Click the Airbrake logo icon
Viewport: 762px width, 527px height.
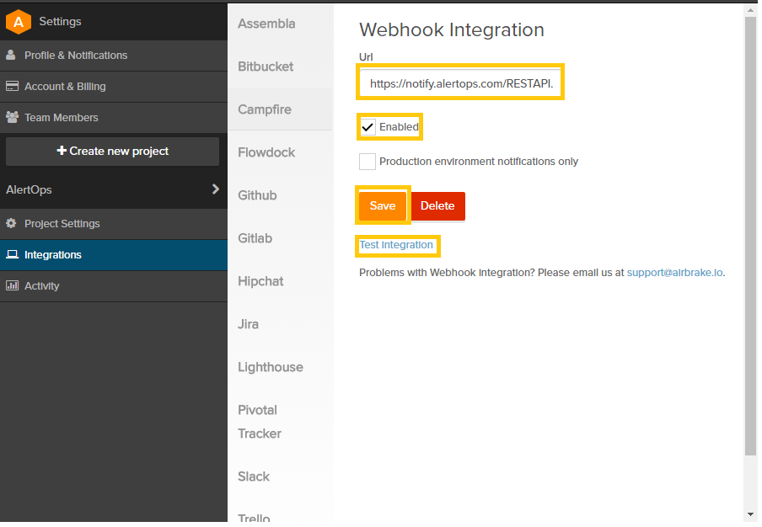18,21
